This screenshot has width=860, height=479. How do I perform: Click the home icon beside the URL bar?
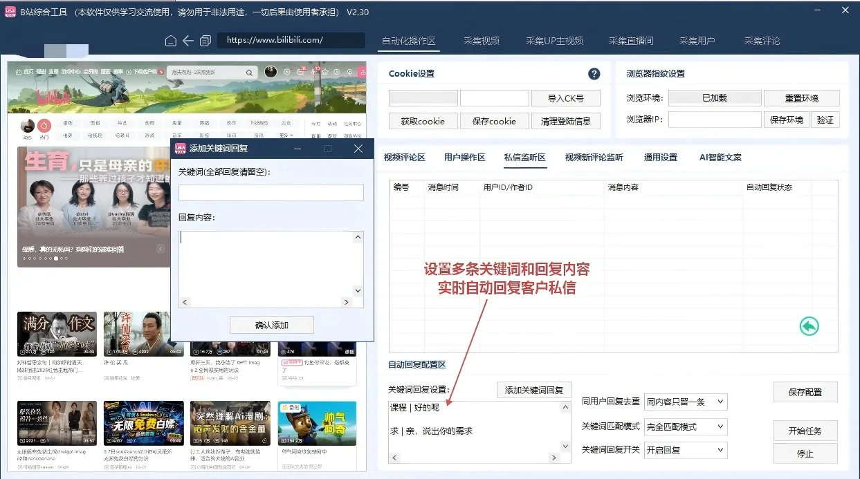point(171,41)
